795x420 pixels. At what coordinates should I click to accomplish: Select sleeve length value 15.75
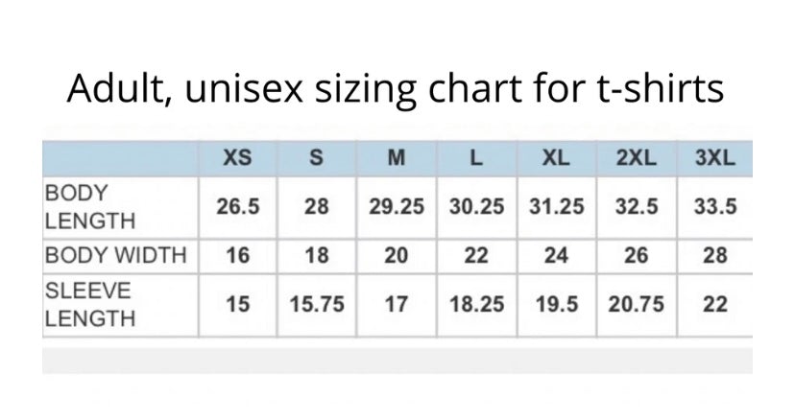point(317,305)
